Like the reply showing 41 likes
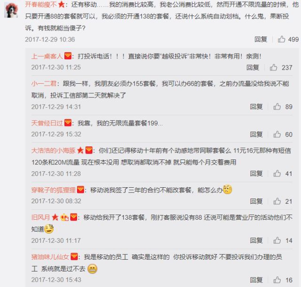301x287 pixels. click(277, 174)
